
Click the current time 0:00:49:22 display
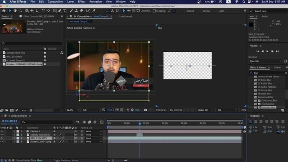pos(9,121)
